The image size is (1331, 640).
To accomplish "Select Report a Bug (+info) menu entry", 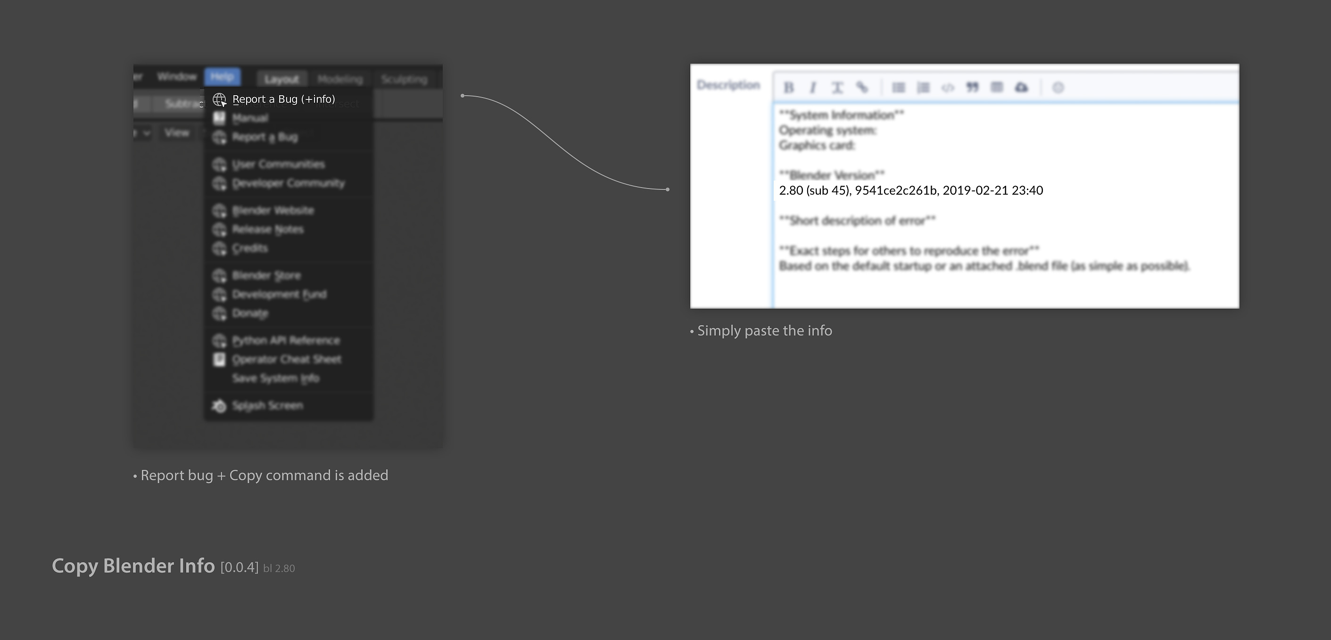I will [x=283, y=99].
